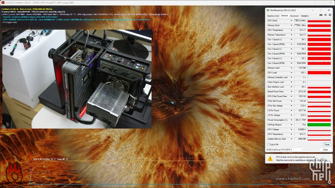Image resolution: width=335 pixels, height=188 pixels.
Task: Click the Reset button in GPU-Z
Action: (327, 144)
